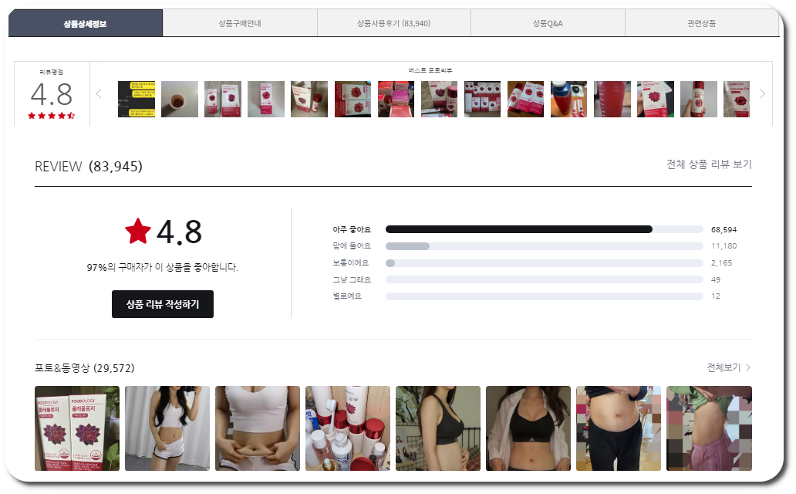The height and width of the screenshot is (494, 796).
Task: View the 관련상품 tab
Action: click(x=703, y=23)
